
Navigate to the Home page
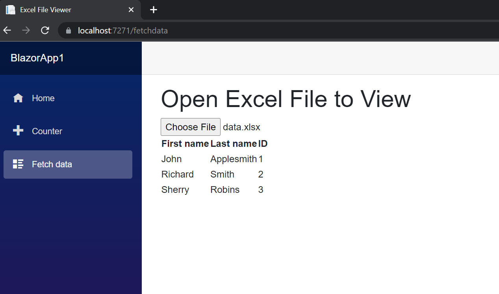coord(43,98)
